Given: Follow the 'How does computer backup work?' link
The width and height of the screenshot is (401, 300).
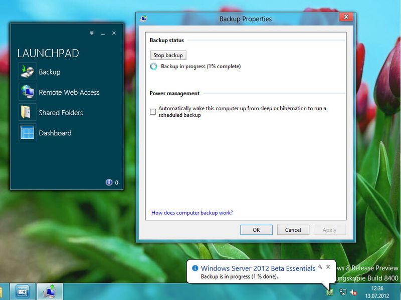Looking at the screenshot, I should tap(192, 212).
